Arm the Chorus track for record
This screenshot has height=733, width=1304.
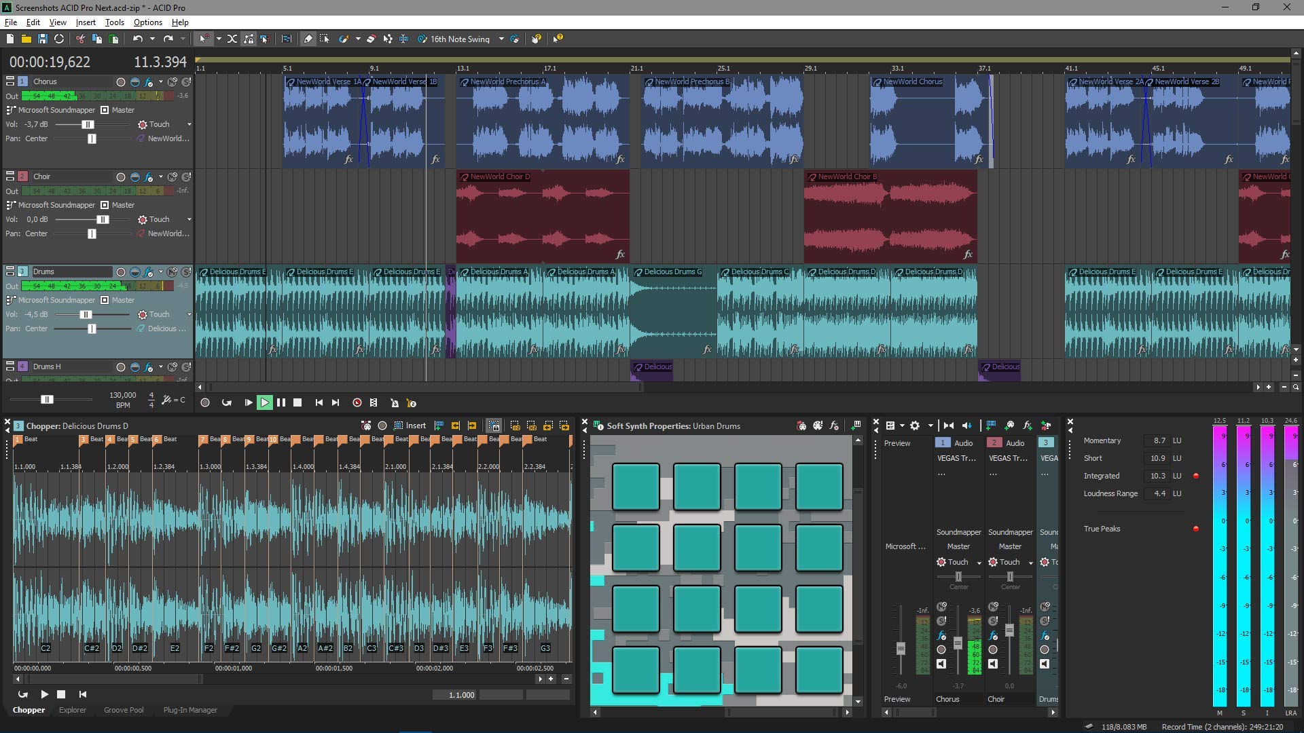tap(120, 81)
